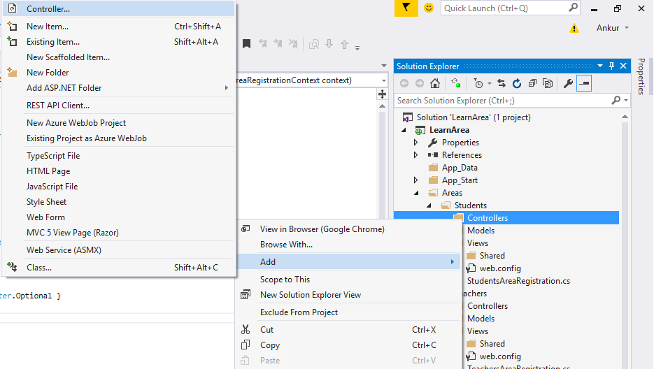
Task: Select Scope to This in context menu
Action: (x=285, y=280)
